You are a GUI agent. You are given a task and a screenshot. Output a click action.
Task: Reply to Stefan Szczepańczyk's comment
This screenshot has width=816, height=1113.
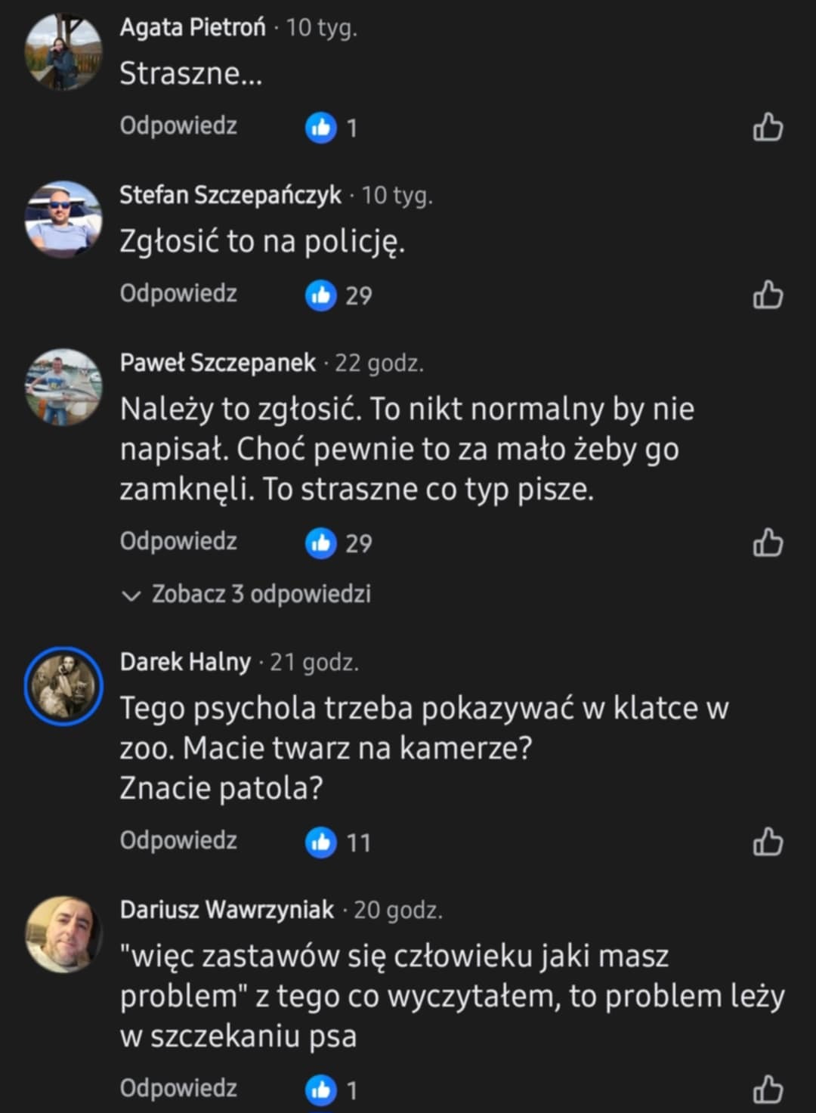pos(178,293)
